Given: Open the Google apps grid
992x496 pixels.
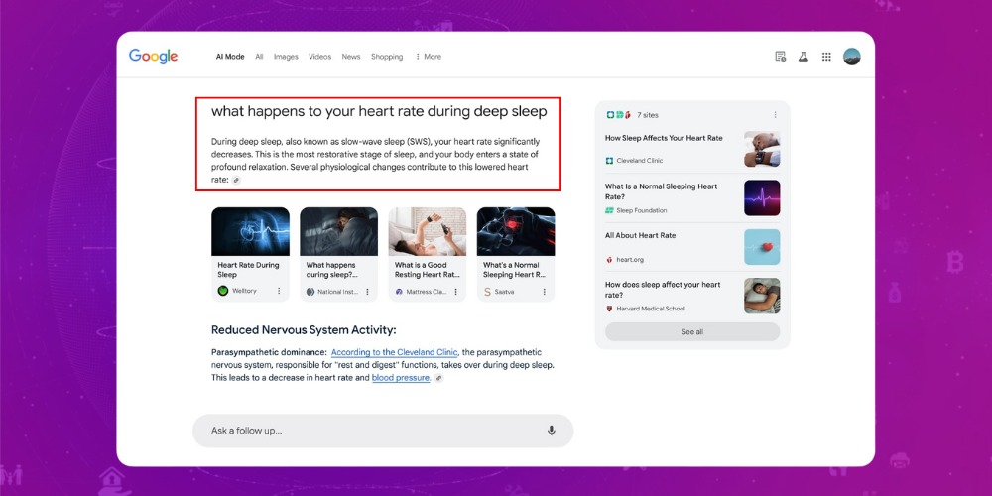Looking at the screenshot, I should click(826, 57).
